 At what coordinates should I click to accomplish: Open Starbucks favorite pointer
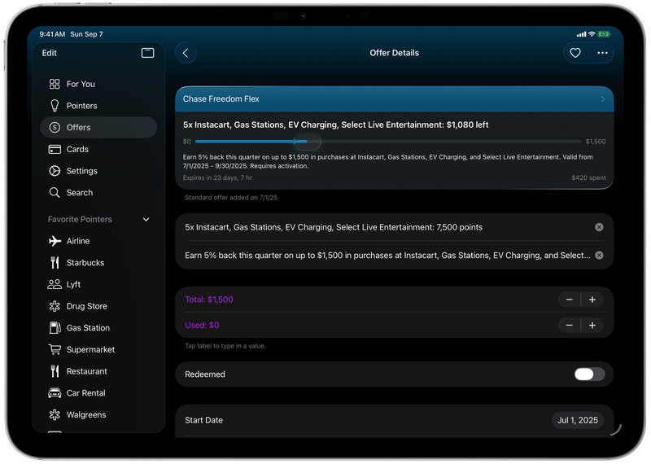pyautogui.click(x=98, y=263)
